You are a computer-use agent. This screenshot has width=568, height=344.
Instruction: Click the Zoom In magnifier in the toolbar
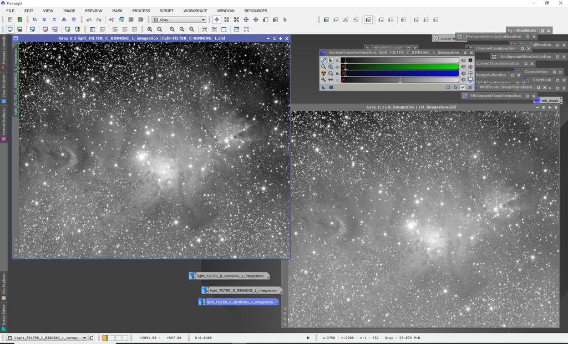coord(150,29)
